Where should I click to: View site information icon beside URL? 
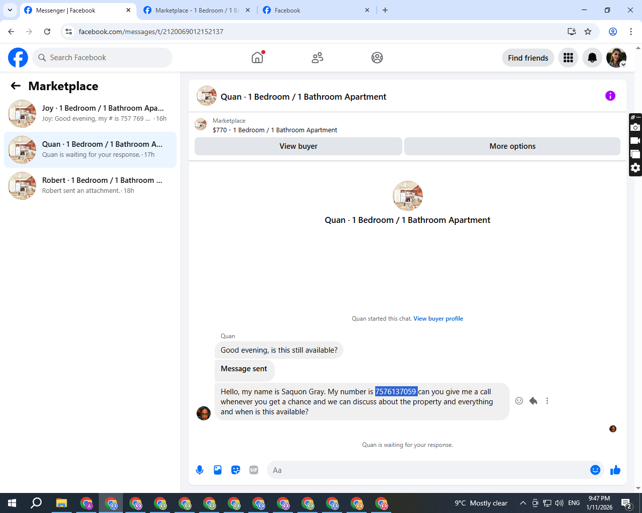point(69,32)
